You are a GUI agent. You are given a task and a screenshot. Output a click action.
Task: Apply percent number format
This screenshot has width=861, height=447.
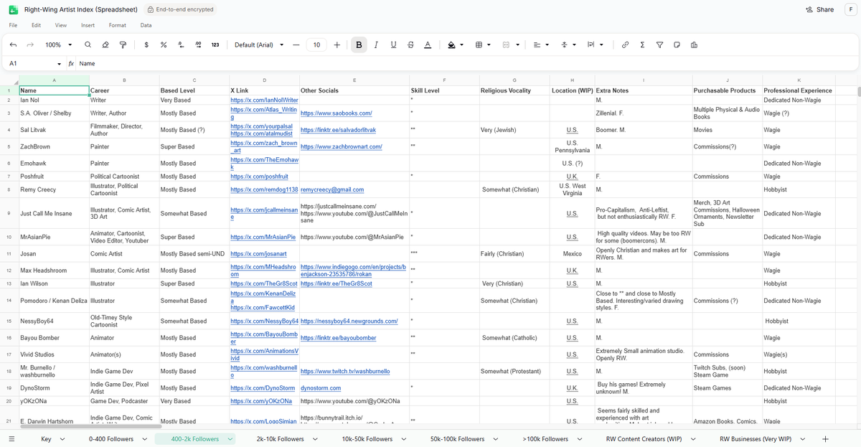[164, 44]
